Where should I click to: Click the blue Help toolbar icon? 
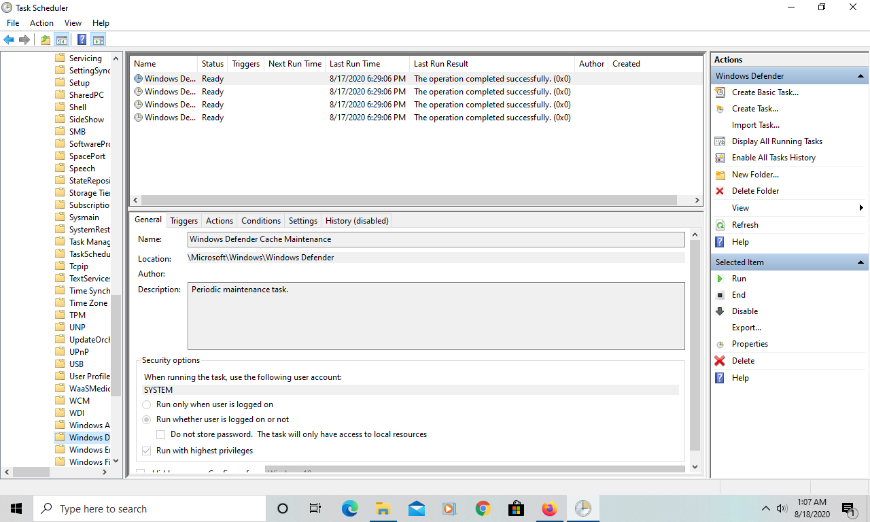[82, 40]
